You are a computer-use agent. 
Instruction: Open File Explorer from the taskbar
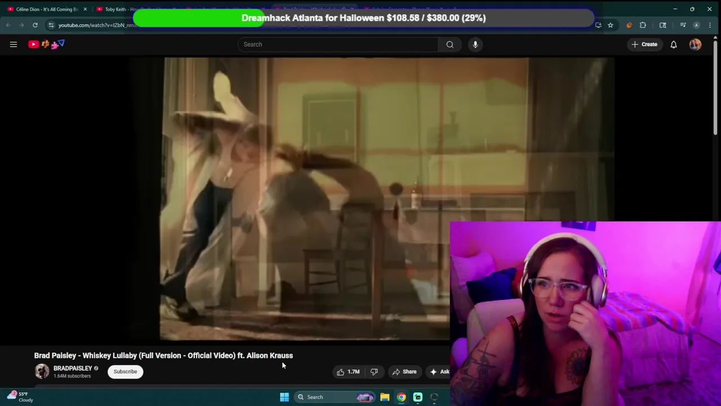385,397
